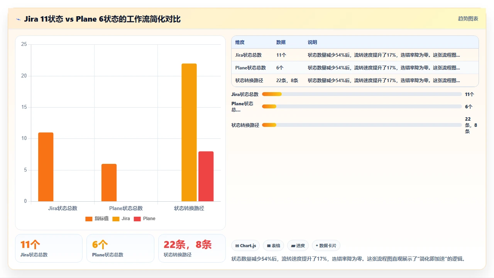
Task: Toggle the Plane red legend swatch
Action: (137, 219)
